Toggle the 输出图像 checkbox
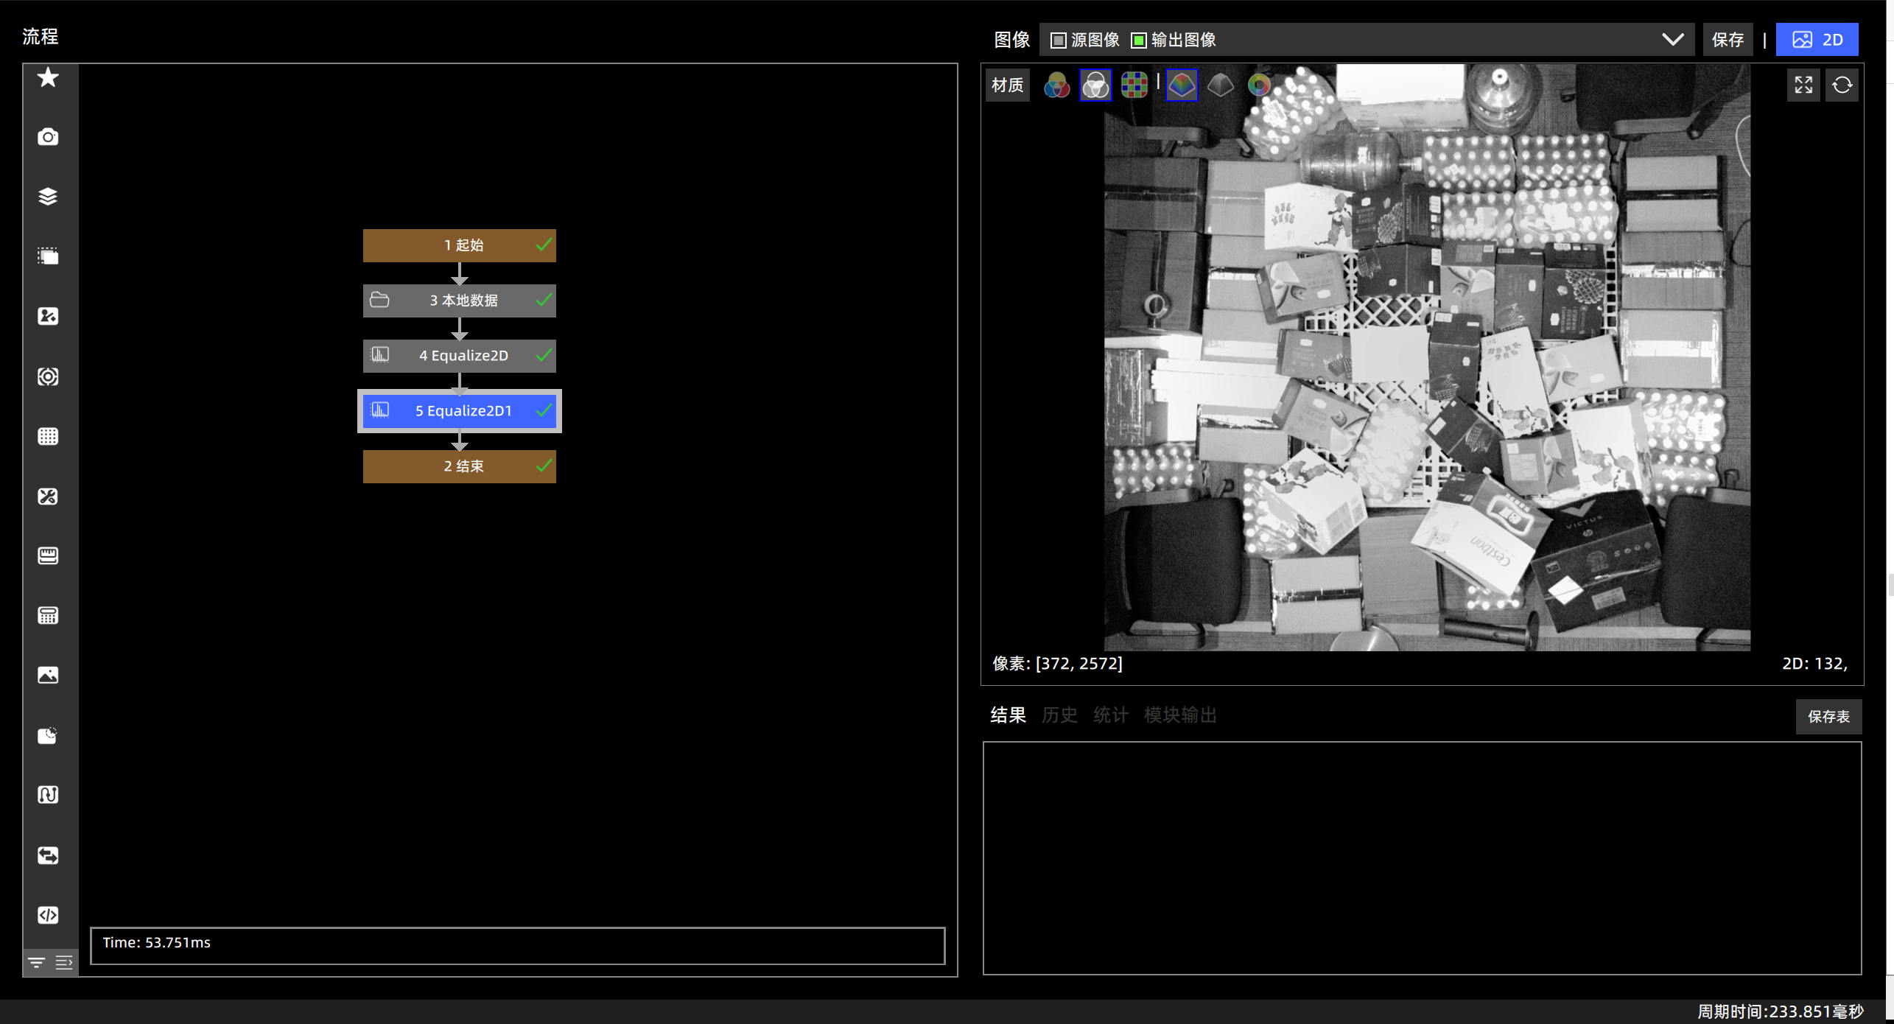 pyautogui.click(x=1138, y=40)
